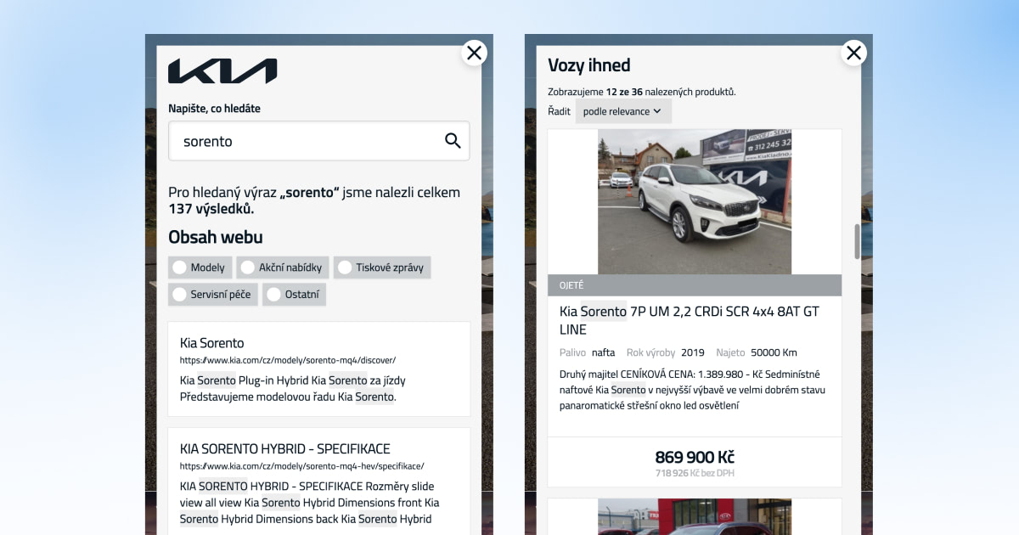
Task: Close the search panel with X button
Action: point(474,53)
